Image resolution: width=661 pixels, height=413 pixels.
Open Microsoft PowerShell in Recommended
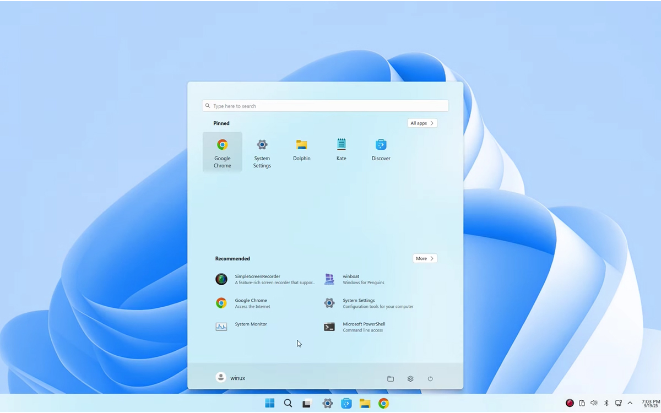point(364,327)
